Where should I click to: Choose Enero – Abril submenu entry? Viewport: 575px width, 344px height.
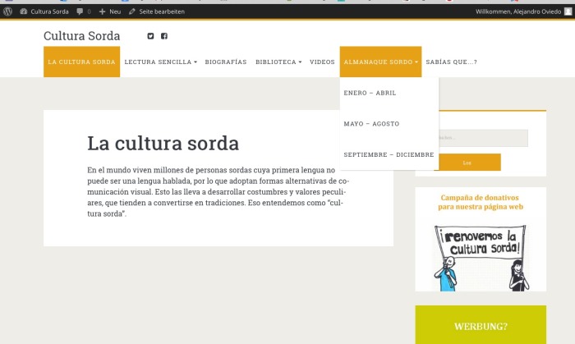tap(389, 93)
